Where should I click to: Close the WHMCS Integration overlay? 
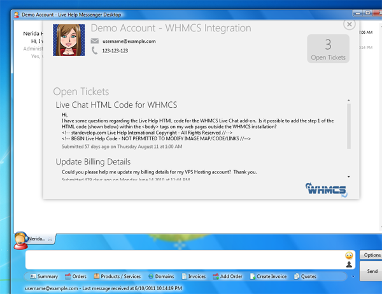click(349, 24)
